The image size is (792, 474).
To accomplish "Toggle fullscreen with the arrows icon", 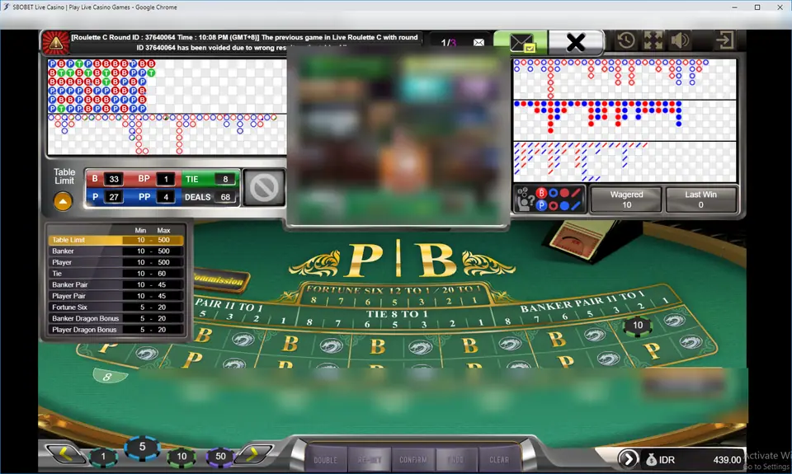I will tap(653, 40).
